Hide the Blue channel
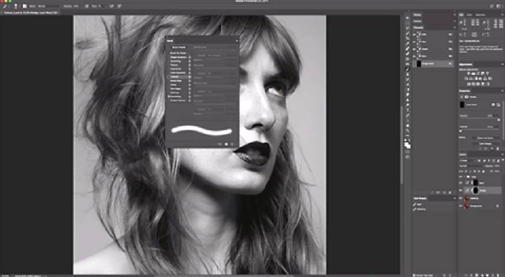Viewport: 505px width, 277px height. 414,56
